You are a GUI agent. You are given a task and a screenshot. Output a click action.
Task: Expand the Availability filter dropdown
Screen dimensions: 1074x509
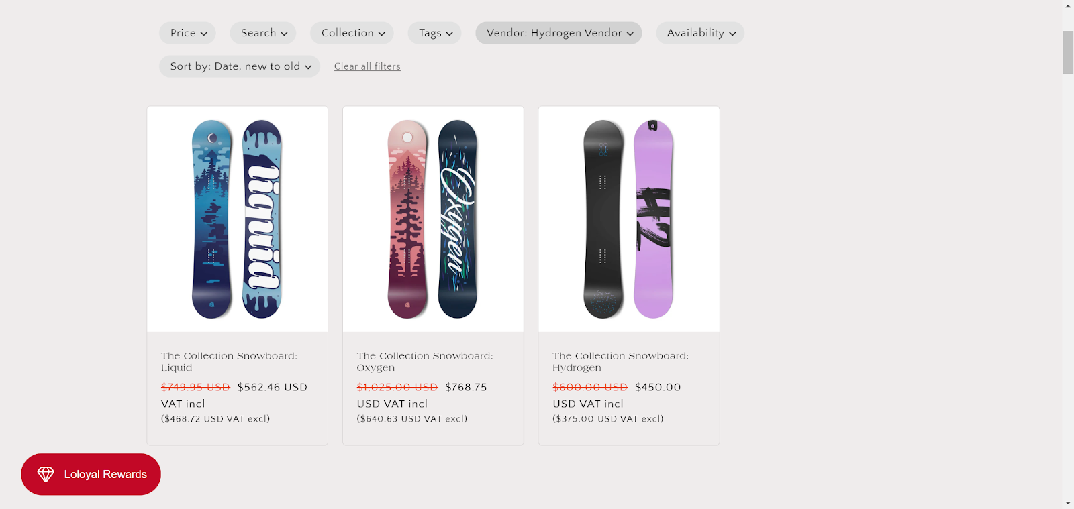point(700,33)
